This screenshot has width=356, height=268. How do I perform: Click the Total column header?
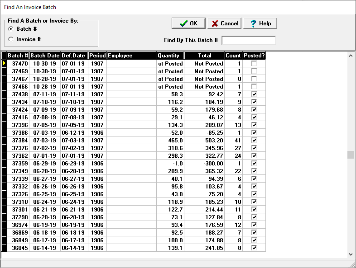coord(204,56)
